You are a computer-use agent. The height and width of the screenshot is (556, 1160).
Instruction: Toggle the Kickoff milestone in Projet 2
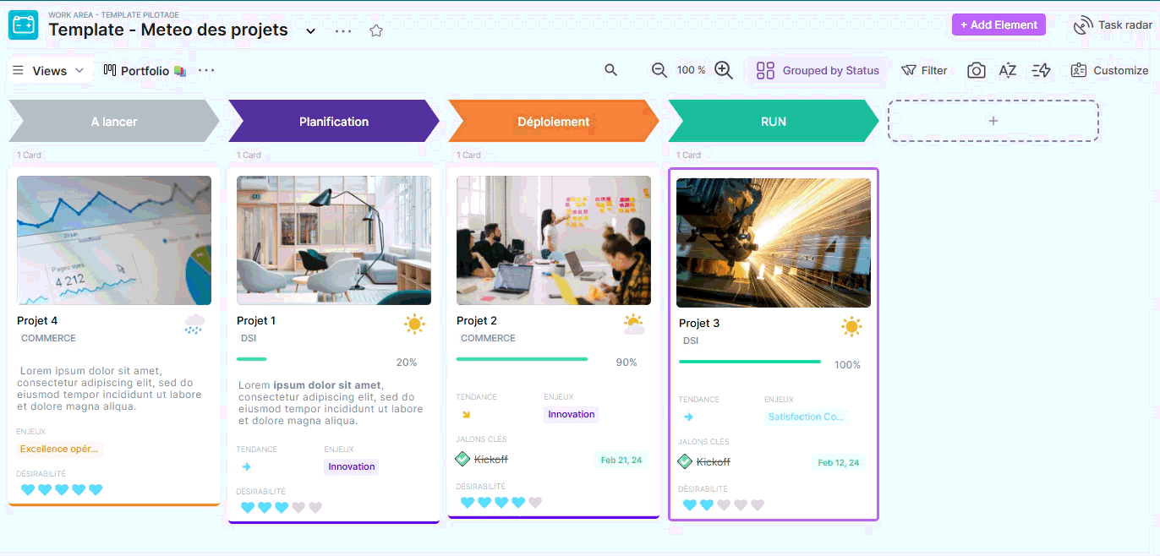tap(462, 460)
